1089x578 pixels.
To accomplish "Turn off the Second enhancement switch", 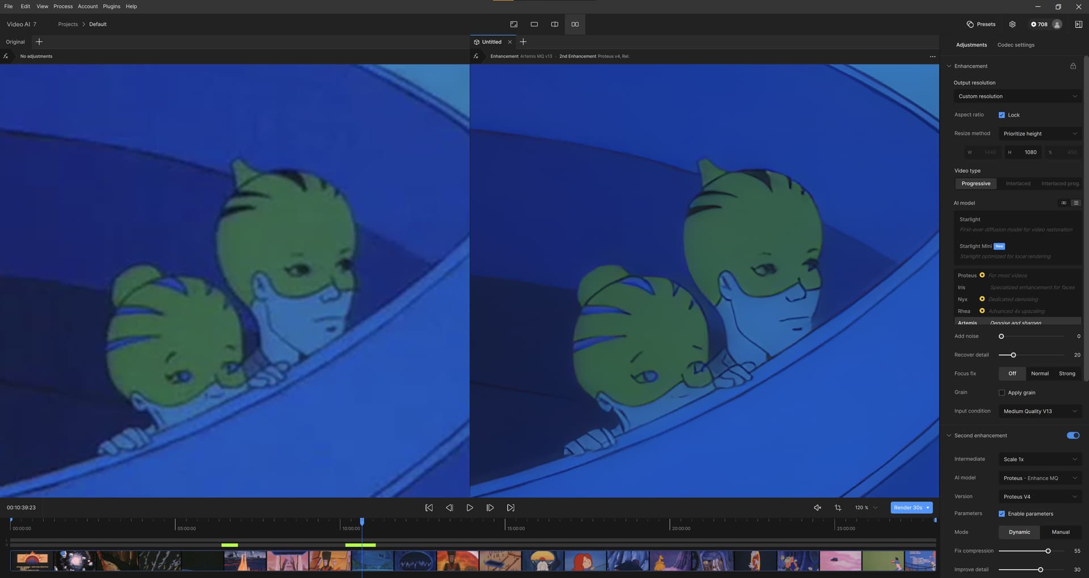I will (x=1073, y=436).
